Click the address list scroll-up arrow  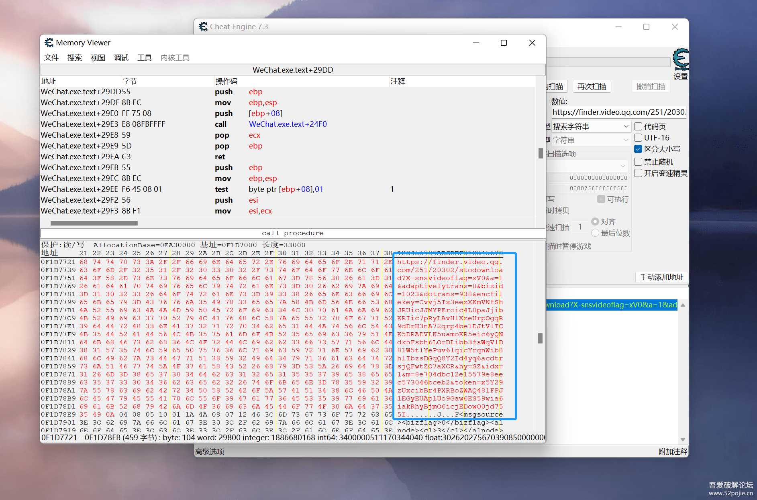click(683, 305)
